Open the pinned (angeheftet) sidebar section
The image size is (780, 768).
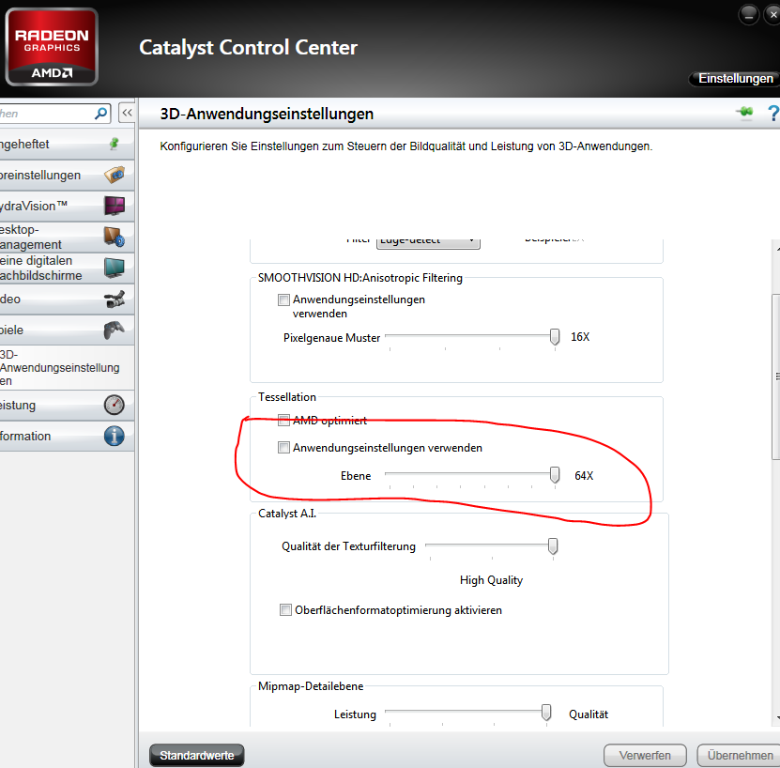pos(67,145)
